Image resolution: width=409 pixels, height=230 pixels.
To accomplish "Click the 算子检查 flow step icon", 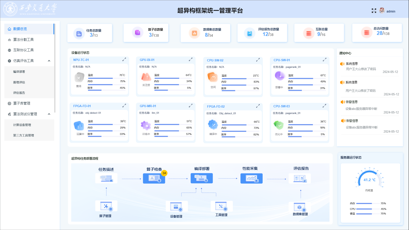I will tap(154, 178).
